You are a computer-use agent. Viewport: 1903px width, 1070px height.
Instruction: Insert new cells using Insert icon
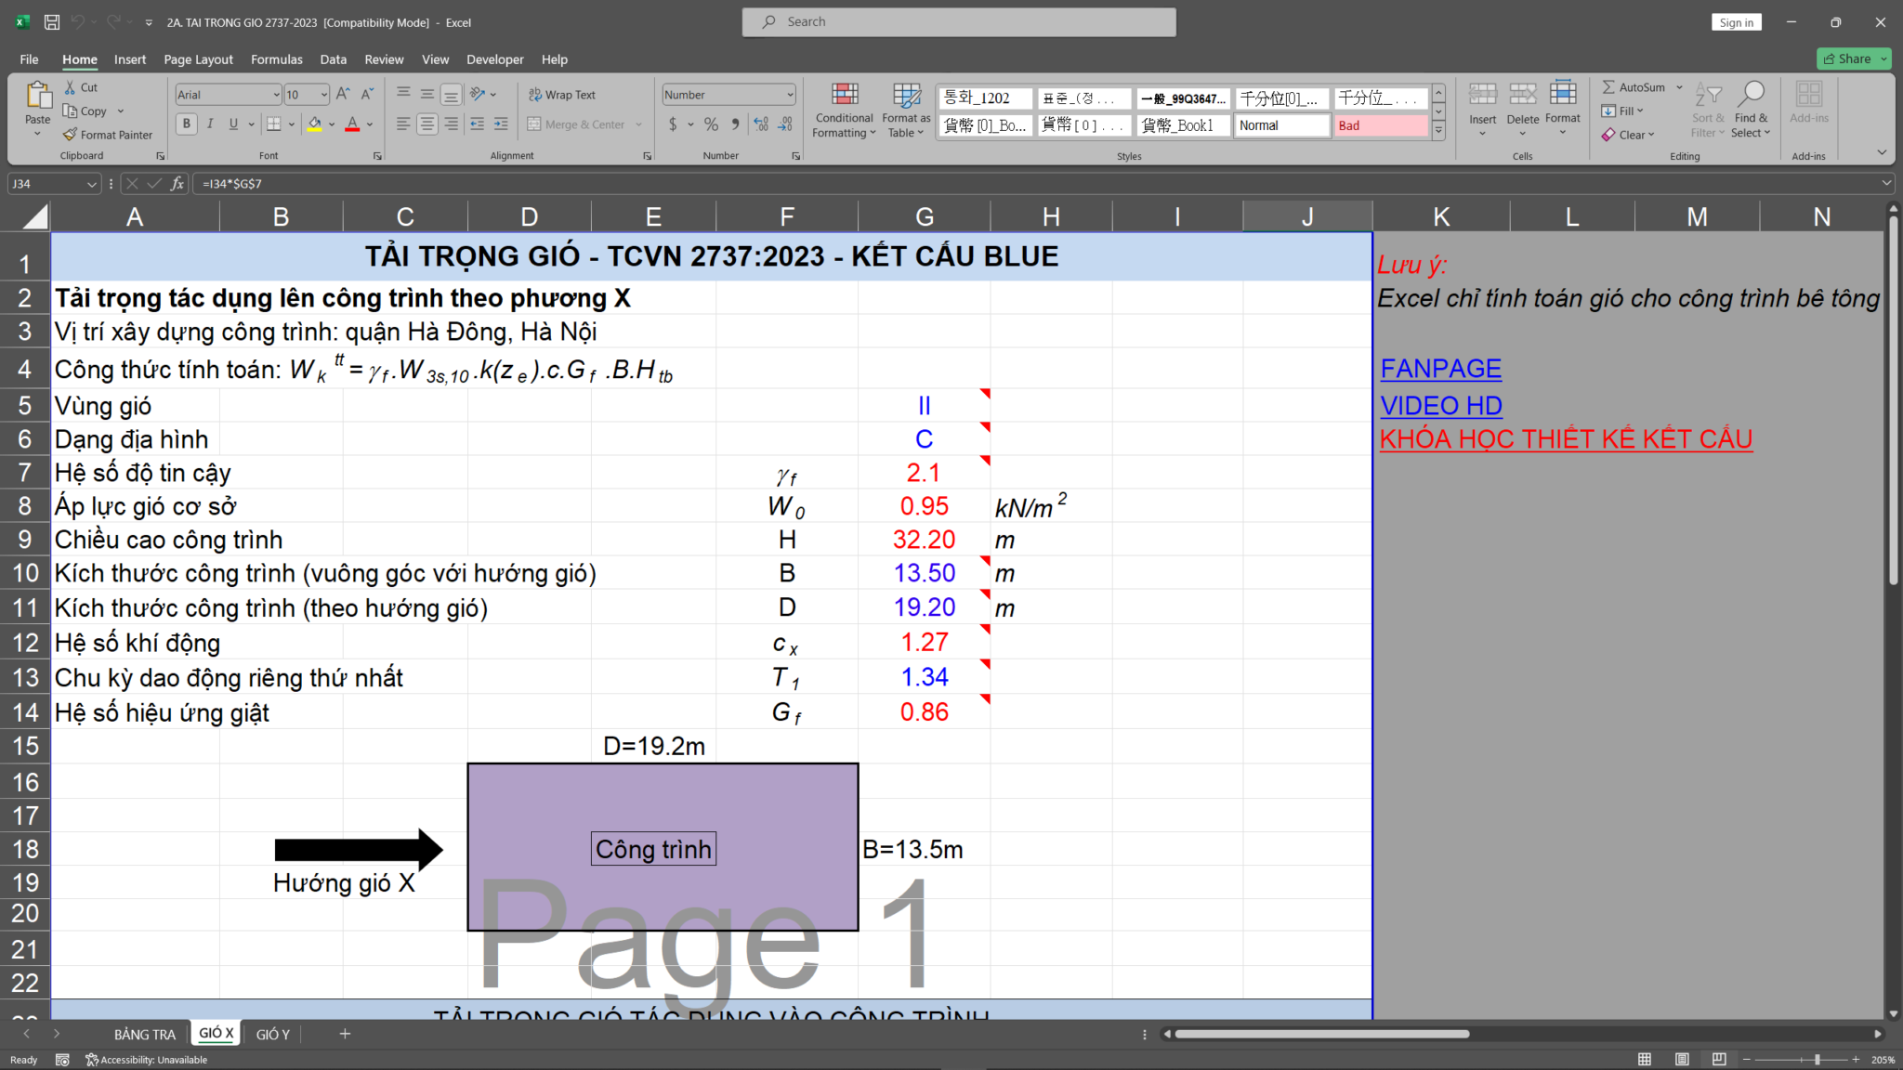[x=1482, y=102]
